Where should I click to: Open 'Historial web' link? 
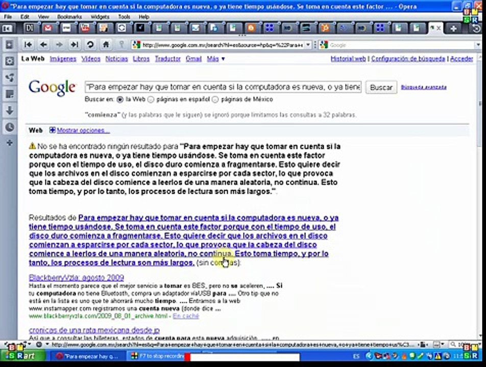(348, 59)
